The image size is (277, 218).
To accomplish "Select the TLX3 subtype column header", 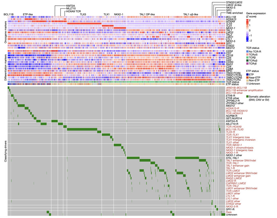I will coord(83,14).
